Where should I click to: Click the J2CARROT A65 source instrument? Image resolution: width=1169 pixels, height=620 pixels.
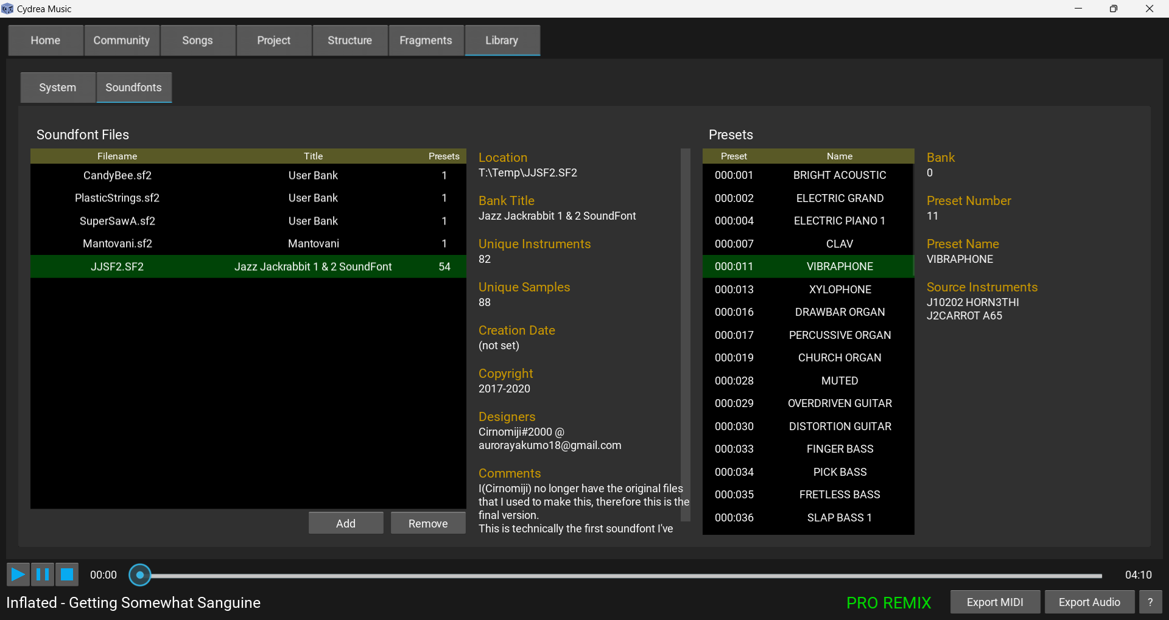tap(964, 316)
